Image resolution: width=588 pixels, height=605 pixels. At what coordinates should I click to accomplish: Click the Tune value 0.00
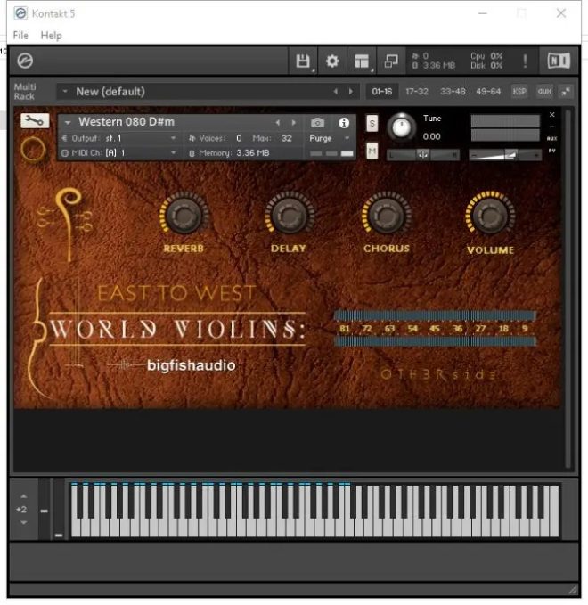[x=431, y=136]
